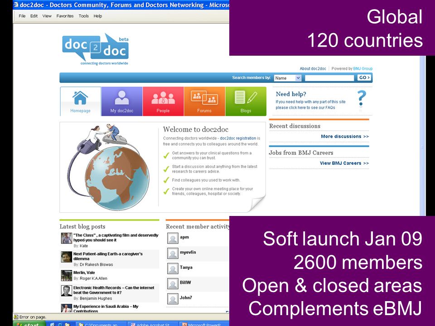The height and width of the screenshot is (326, 435).
Task: Click the View BMJ Careers link
Action: point(344,163)
